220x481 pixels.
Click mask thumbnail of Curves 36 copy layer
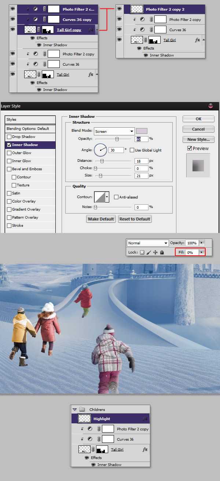coord(54,19)
